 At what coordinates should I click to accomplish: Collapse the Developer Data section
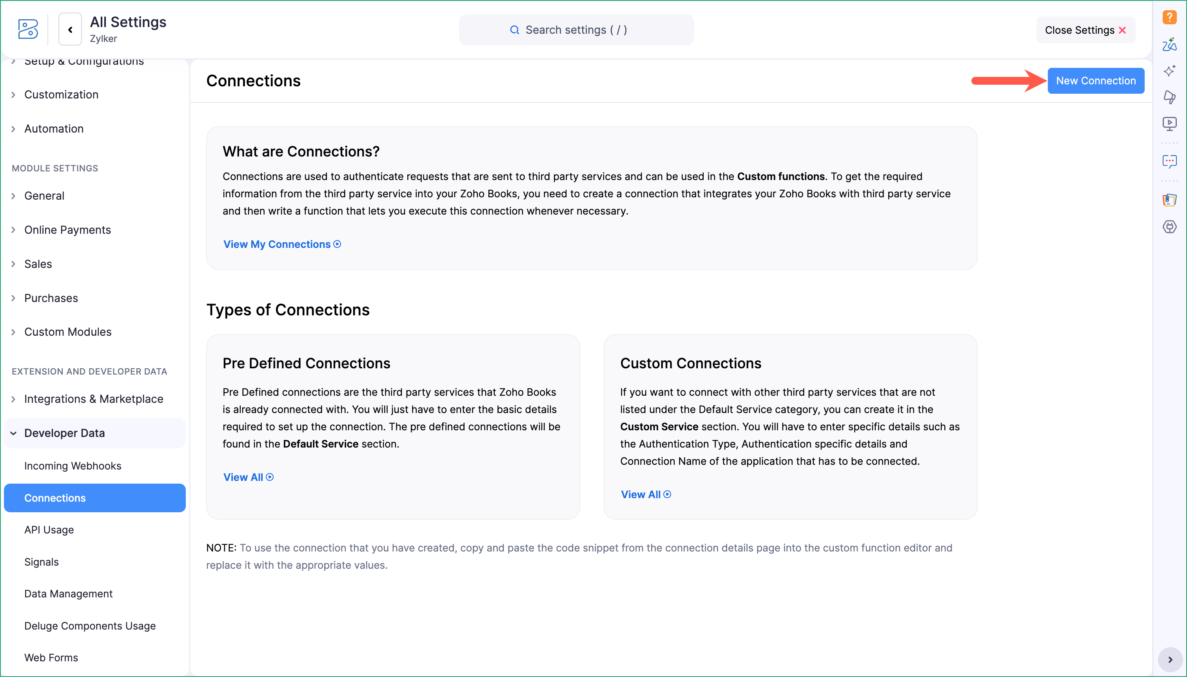(64, 433)
